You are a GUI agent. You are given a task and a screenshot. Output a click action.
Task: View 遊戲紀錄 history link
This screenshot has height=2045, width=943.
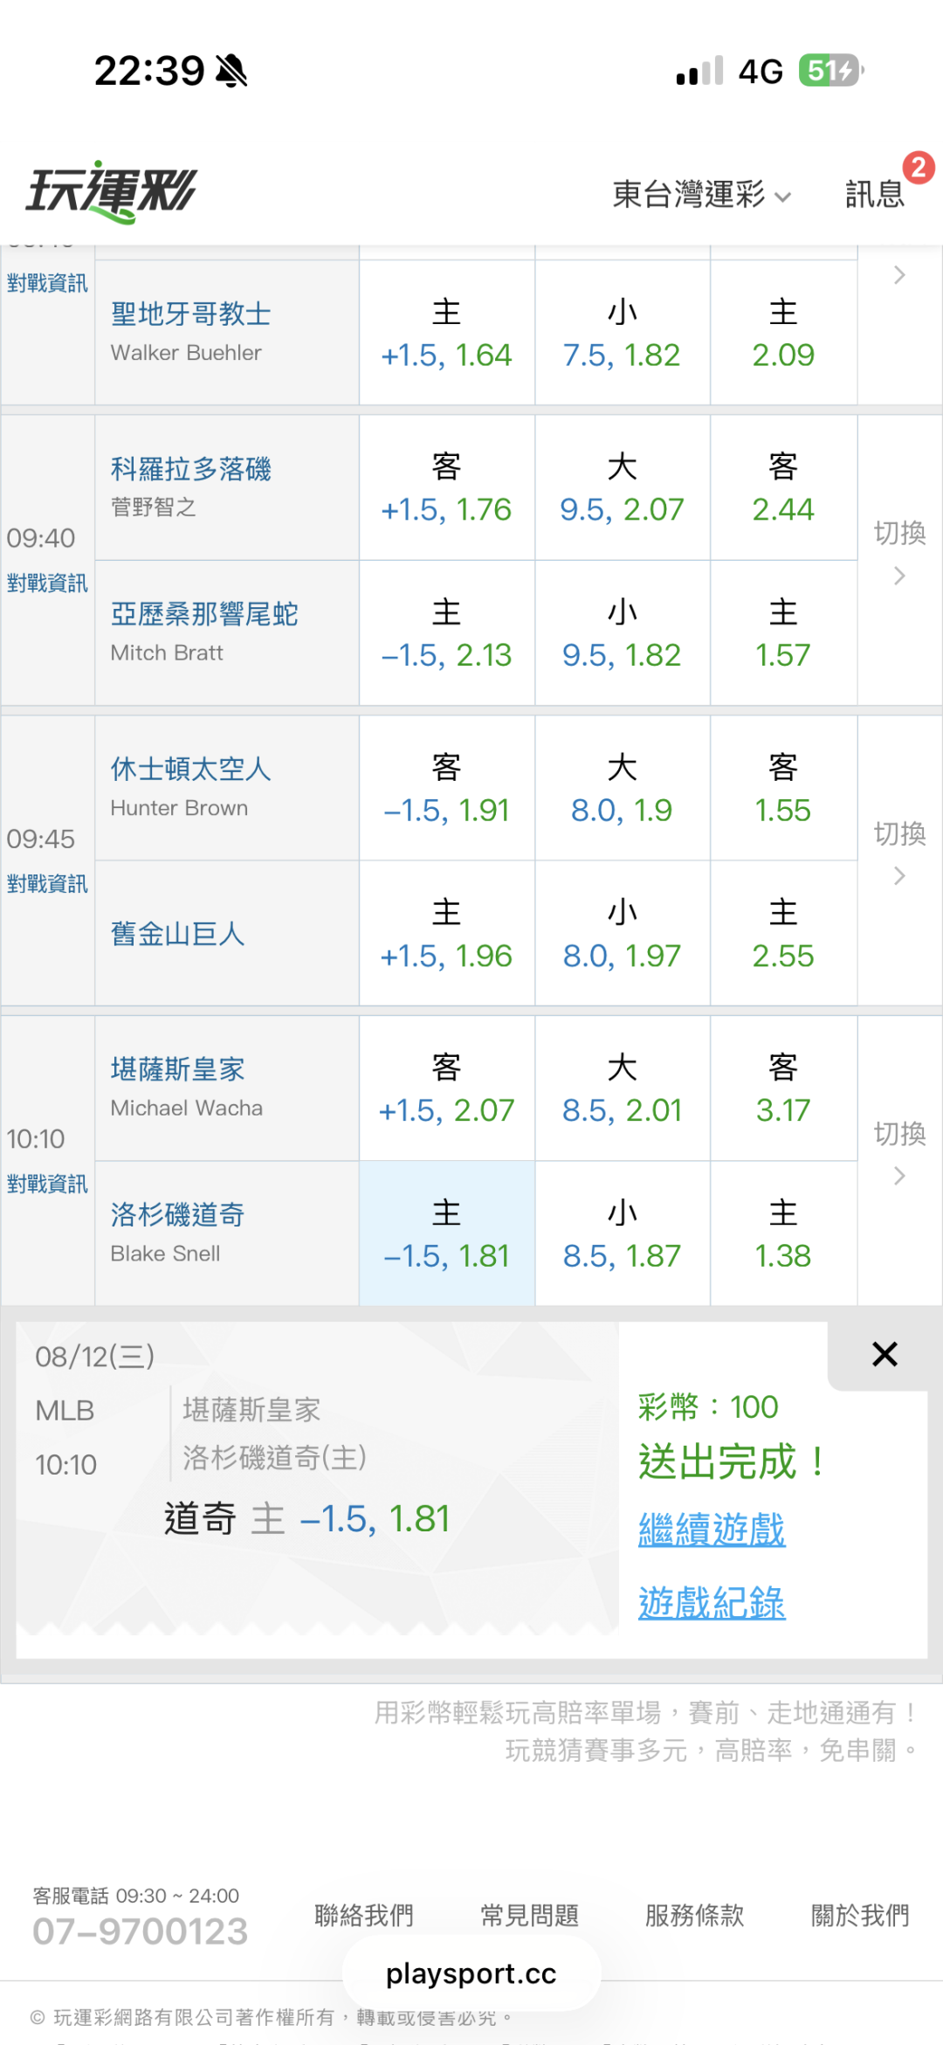(712, 1603)
